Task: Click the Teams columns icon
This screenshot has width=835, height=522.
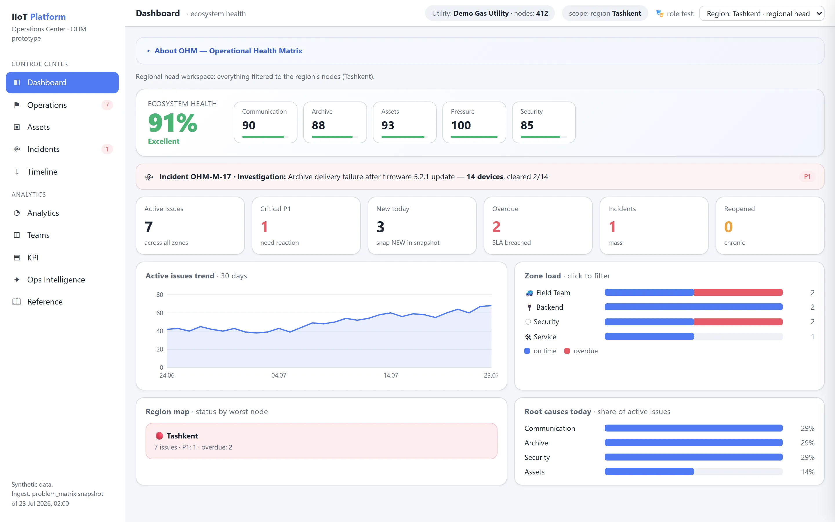Action: pyautogui.click(x=17, y=235)
